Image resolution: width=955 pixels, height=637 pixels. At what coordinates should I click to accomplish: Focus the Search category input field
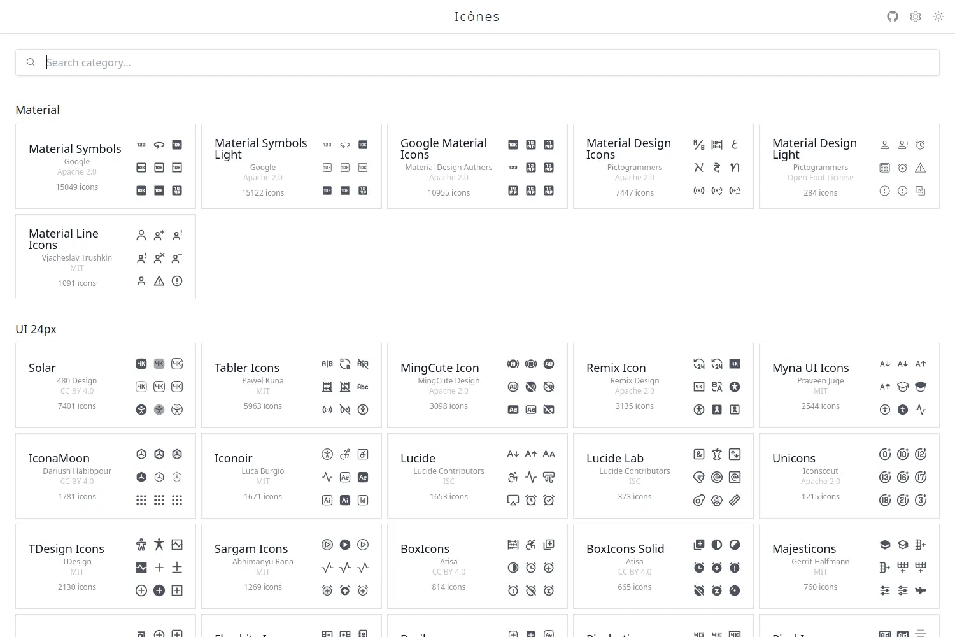point(478,62)
